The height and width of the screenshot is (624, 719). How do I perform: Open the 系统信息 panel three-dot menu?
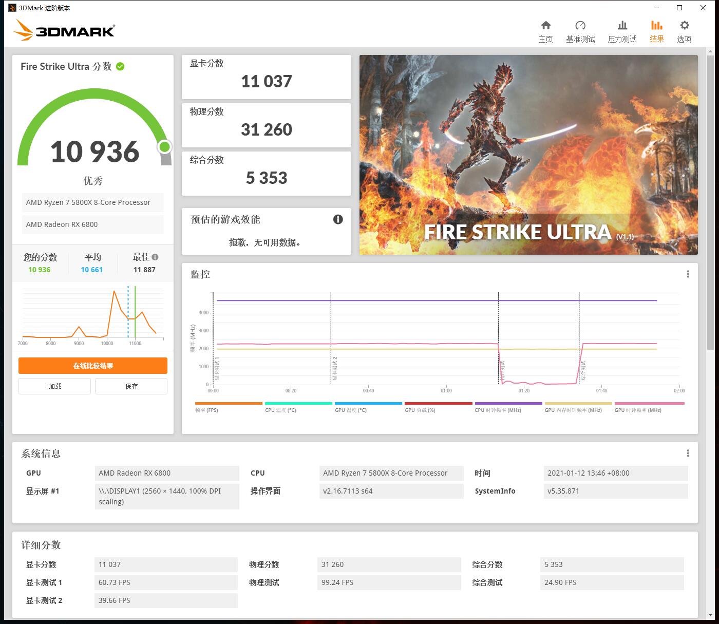tap(688, 452)
